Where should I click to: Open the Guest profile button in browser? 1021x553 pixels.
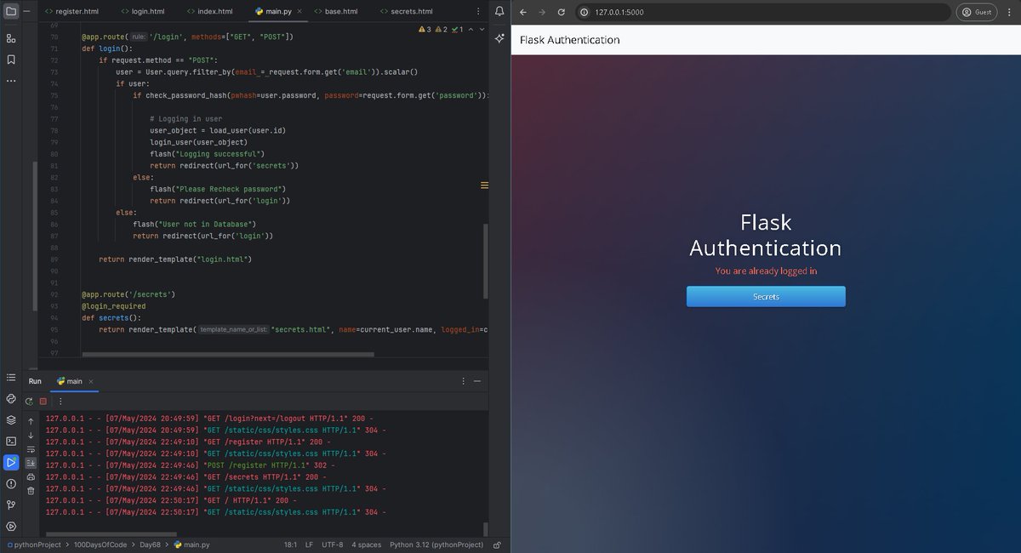point(977,12)
